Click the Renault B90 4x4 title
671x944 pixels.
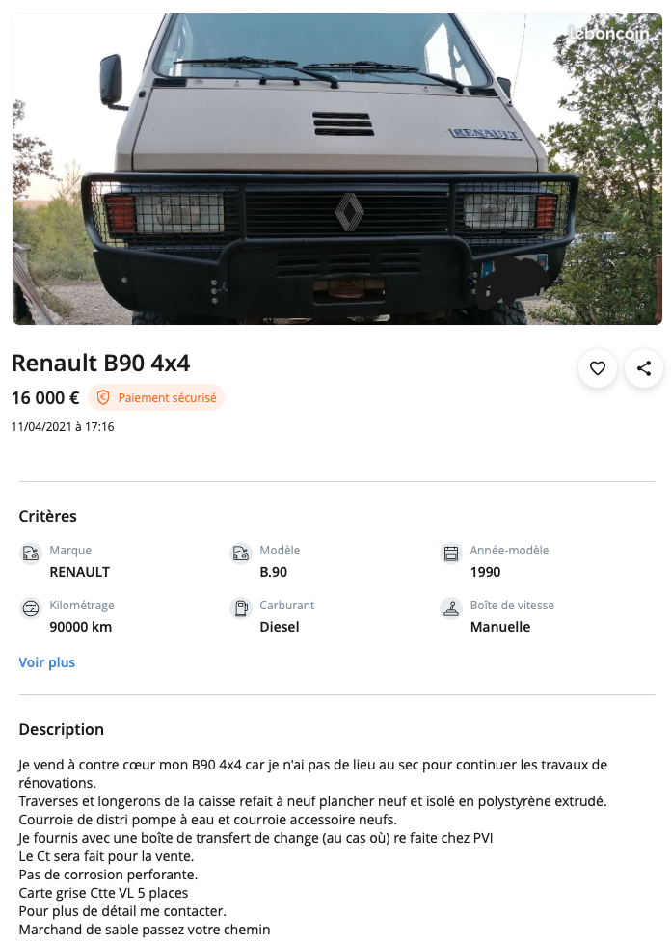coord(100,364)
